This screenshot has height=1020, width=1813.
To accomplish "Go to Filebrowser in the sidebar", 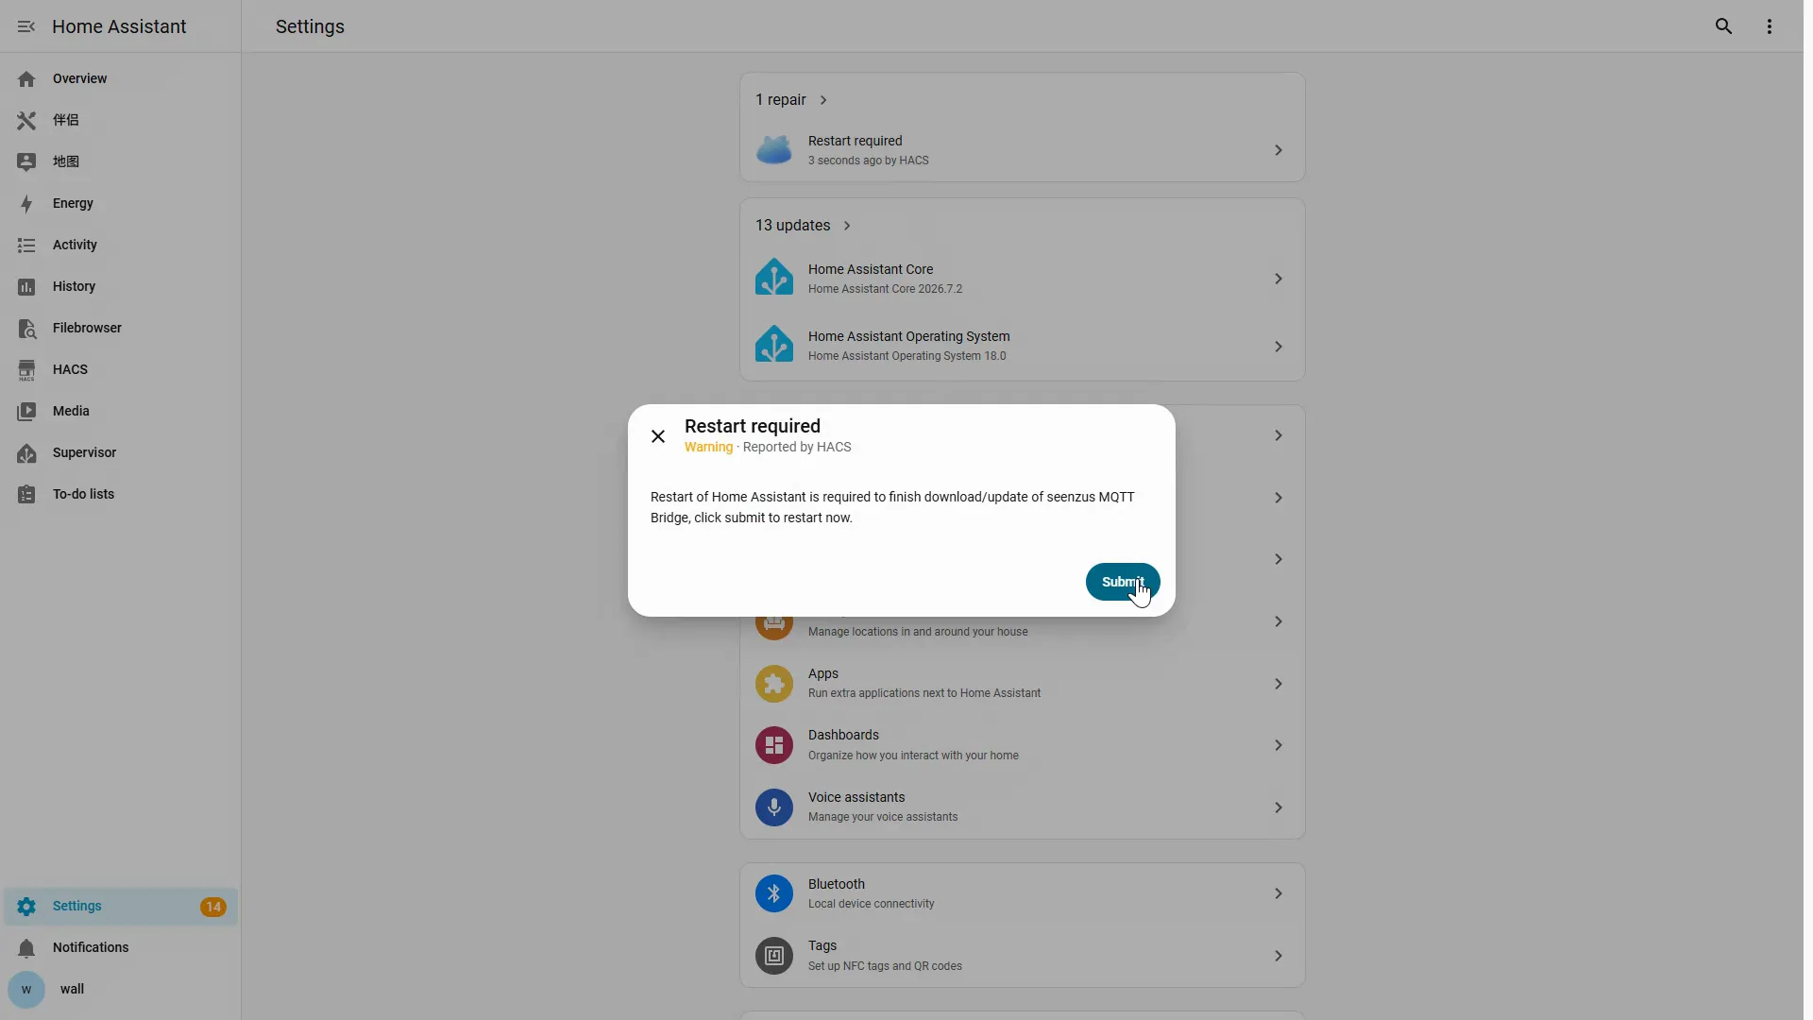I will pyautogui.click(x=87, y=328).
